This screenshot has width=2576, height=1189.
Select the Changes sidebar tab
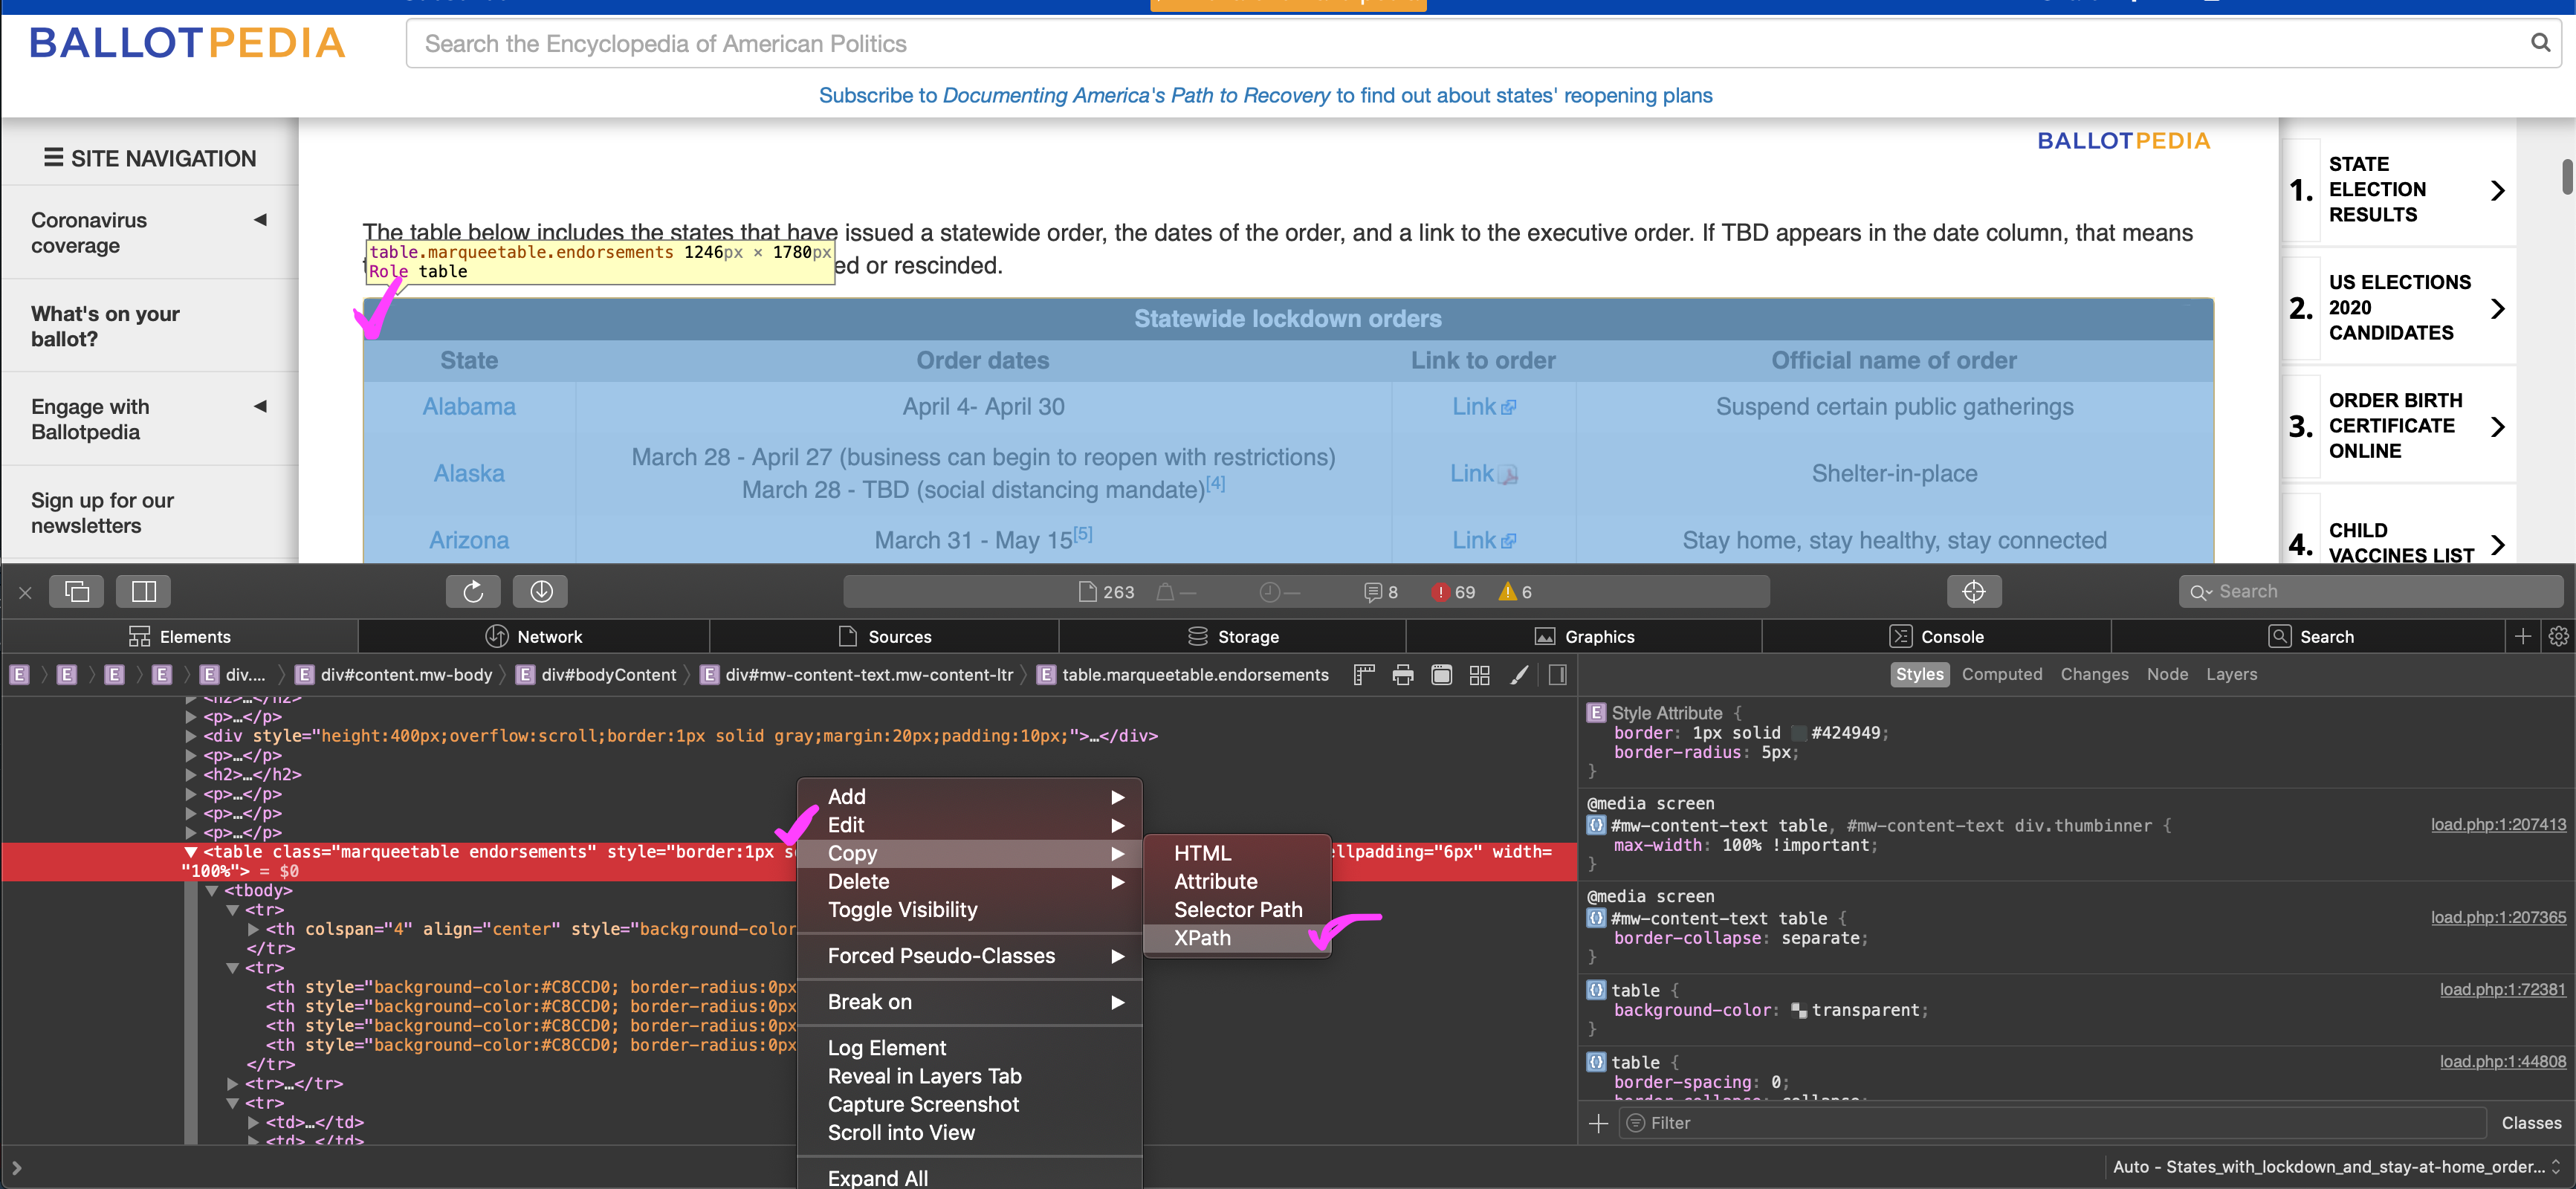point(2094,675)
